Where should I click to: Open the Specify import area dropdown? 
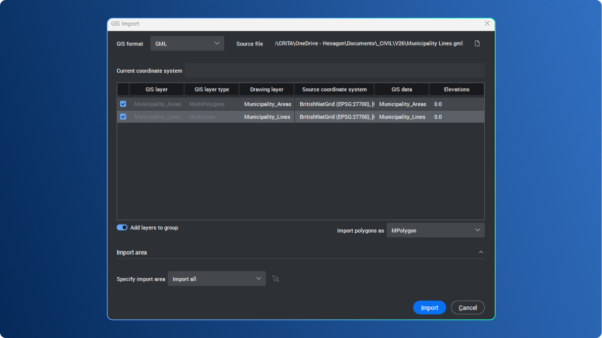[x=216, y=279]
